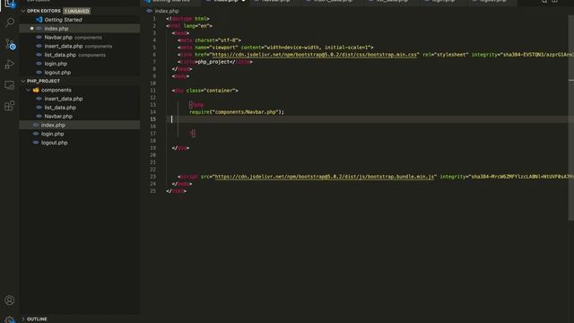Open Navbar.php under components folder
Image resolution: width=574 pixels, height=323 pixels.
58,117
